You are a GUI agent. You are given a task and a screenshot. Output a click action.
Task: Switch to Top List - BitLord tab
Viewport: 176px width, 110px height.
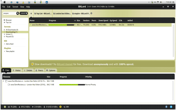(43, 13)
